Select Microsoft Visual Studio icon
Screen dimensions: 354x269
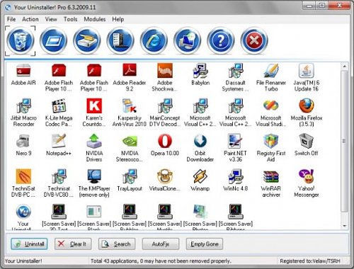(271, 105)
